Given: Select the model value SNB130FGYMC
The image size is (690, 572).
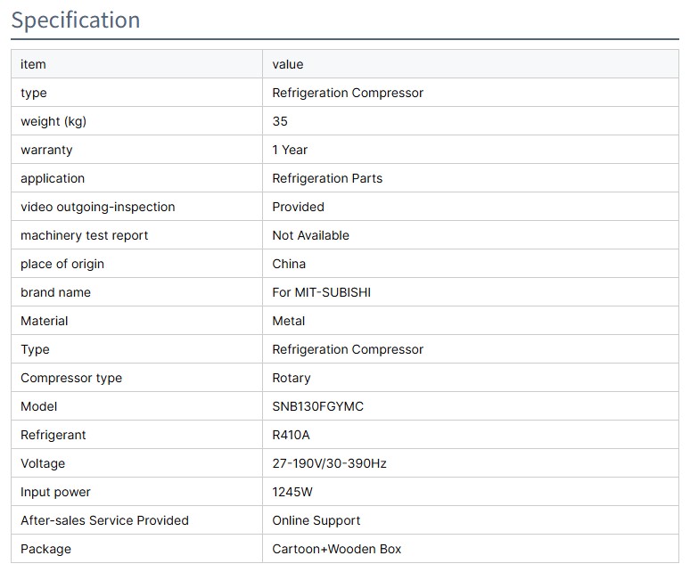Looking at the screenshot, I should 317,406.
